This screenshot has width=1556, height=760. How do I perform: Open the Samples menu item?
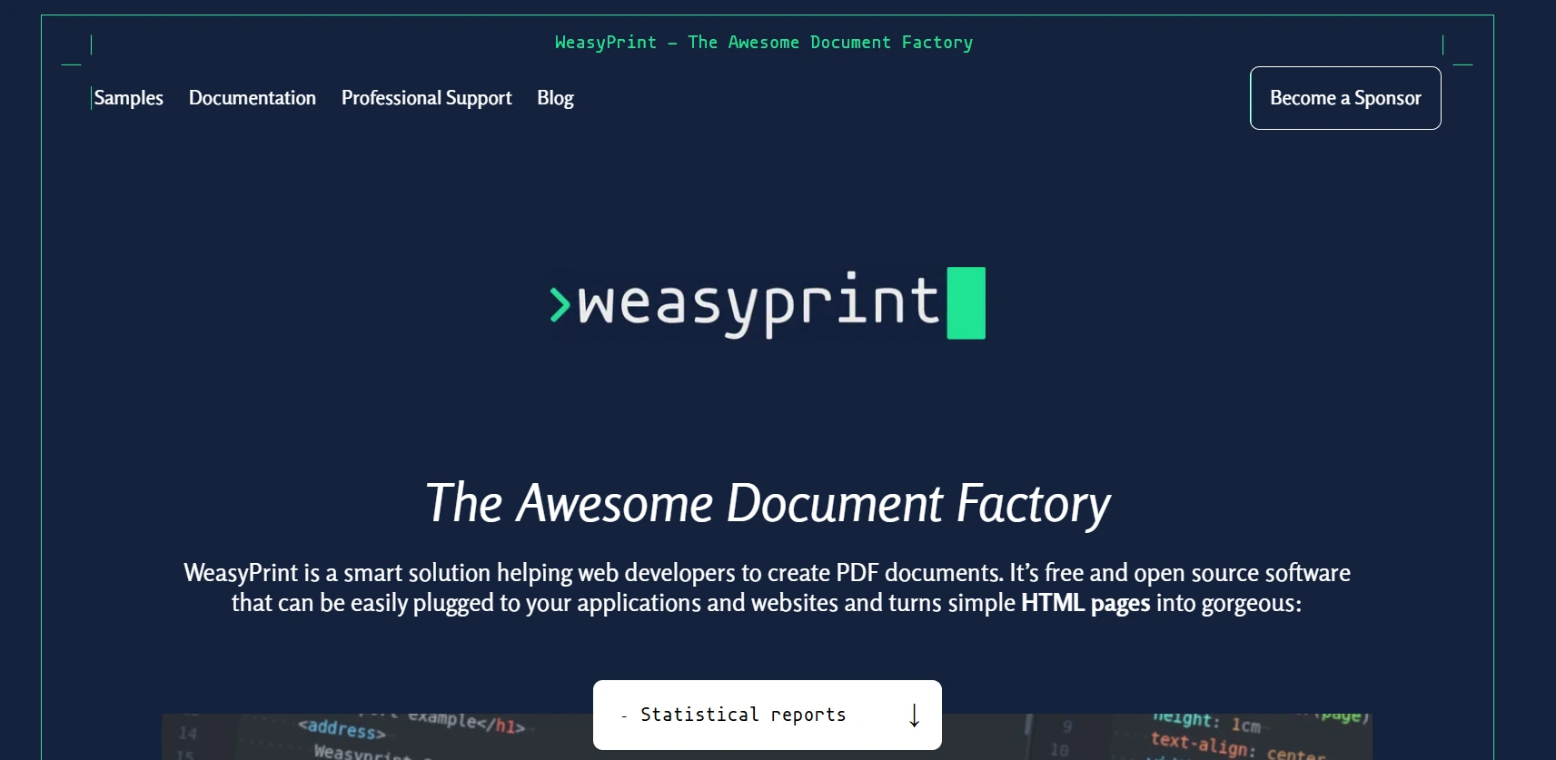tap(128, 98)
